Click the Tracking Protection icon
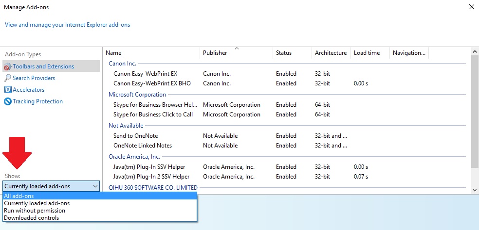Screen dimensions: 479x230 tap(8, 101)
